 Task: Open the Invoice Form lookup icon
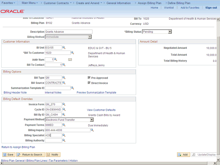(64, 104)
